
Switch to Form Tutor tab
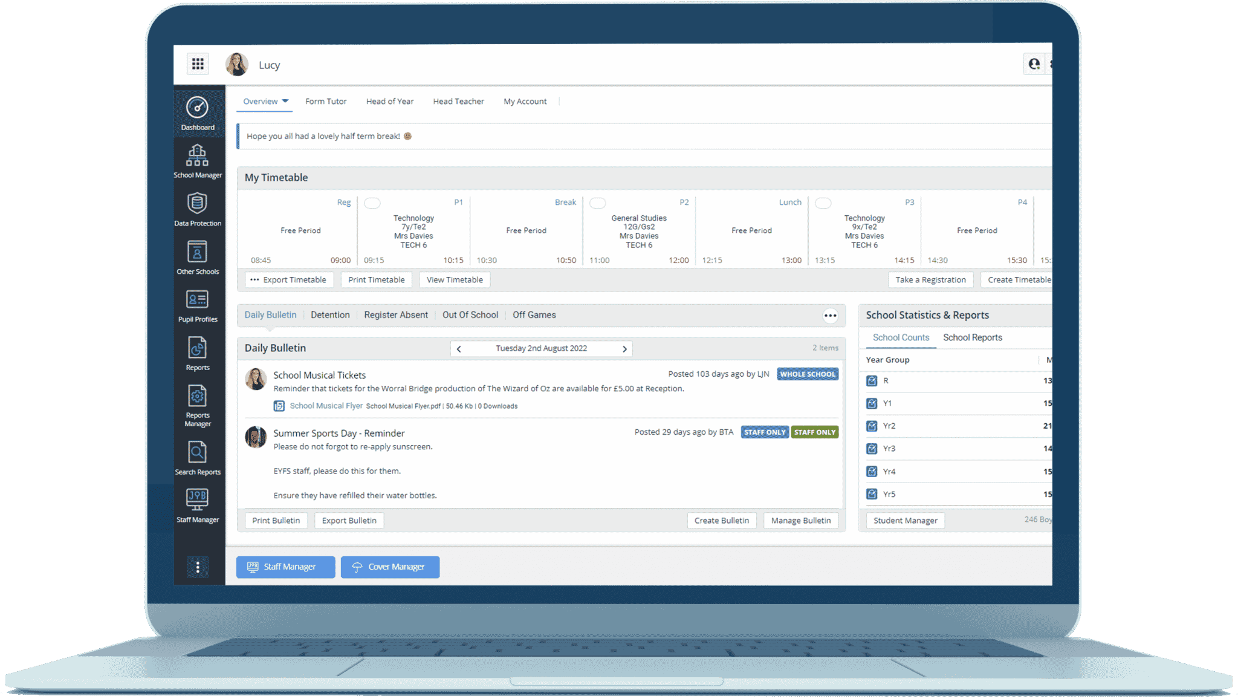(x=326, y=102)
